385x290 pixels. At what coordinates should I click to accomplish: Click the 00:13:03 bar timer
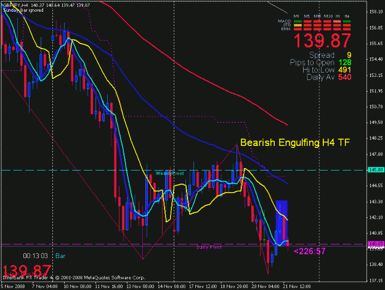[x=35, y=256]
